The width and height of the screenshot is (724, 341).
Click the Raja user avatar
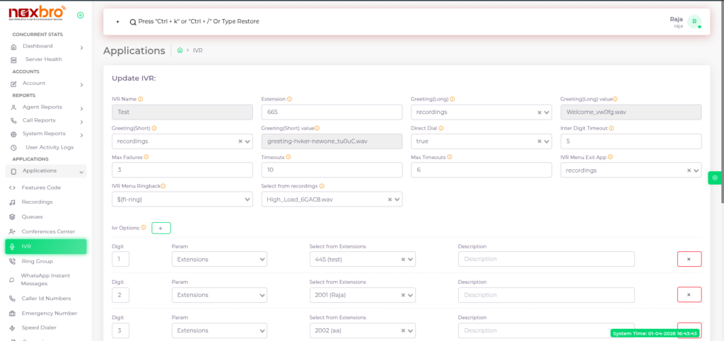[x=694, y=22]
